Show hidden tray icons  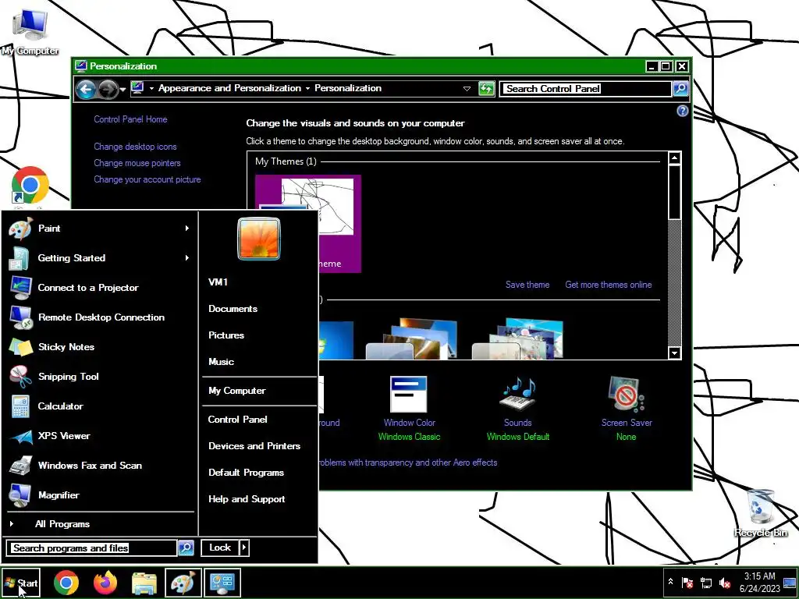click(x=670, y=582)
